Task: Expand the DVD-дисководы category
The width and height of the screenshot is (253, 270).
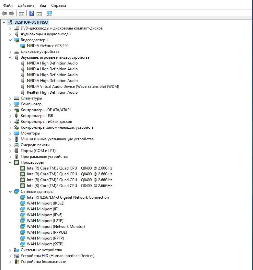Action: click(10, 29)
